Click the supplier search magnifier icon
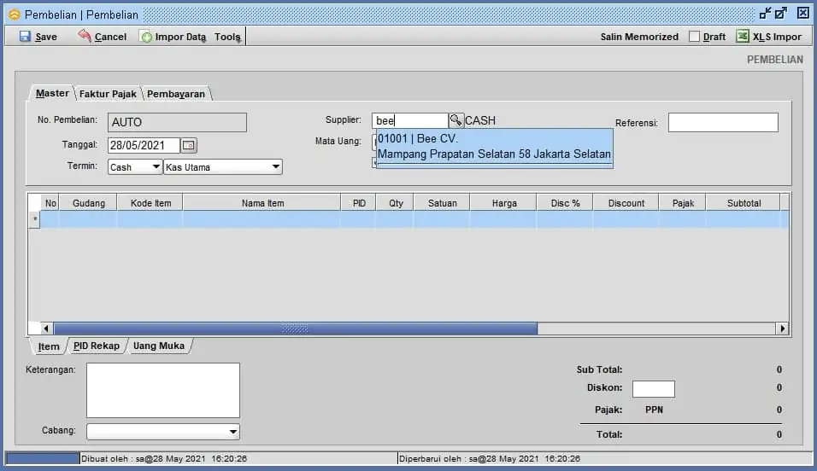The image size is (817, 471). (x=456, y=121)
